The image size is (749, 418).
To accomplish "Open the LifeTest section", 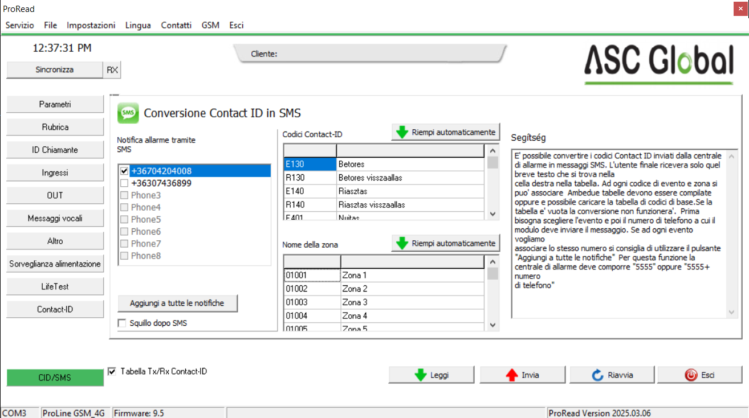I will 55,286.
